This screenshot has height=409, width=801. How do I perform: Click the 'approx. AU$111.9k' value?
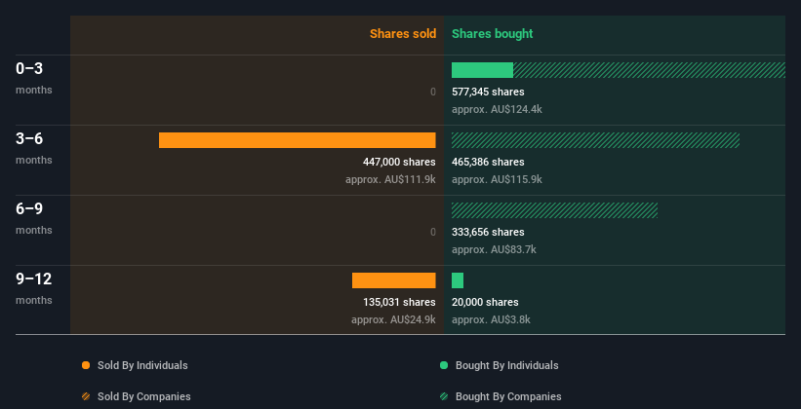coord(391,179)
